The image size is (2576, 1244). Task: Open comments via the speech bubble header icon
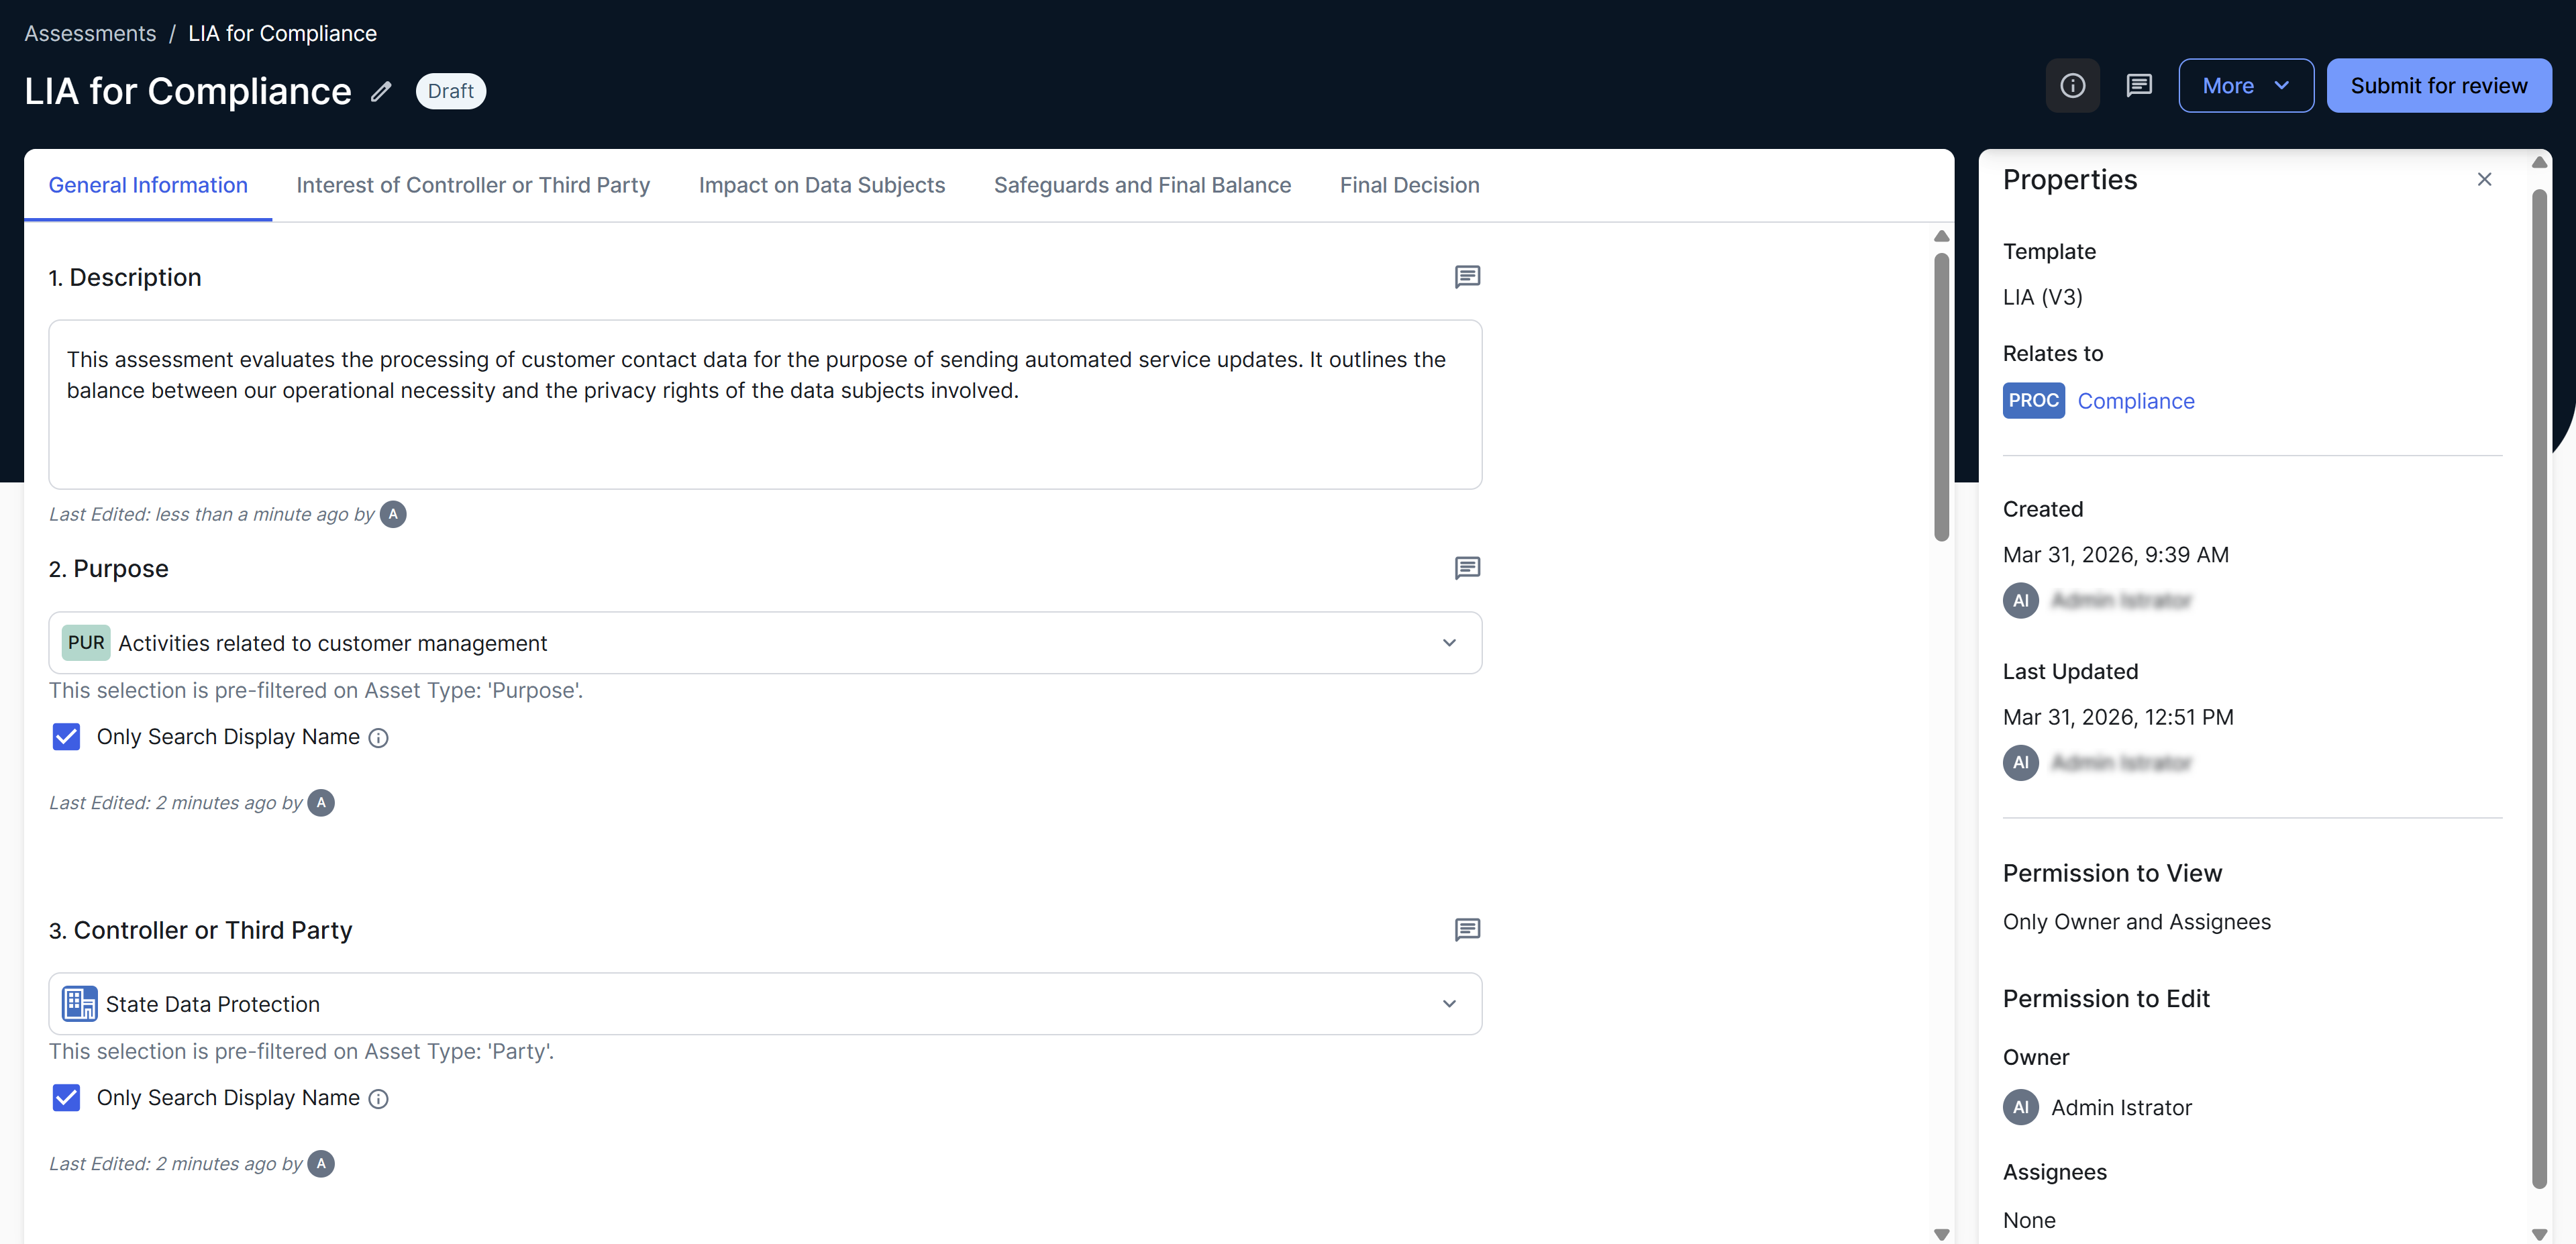[x=2139, y=85]
